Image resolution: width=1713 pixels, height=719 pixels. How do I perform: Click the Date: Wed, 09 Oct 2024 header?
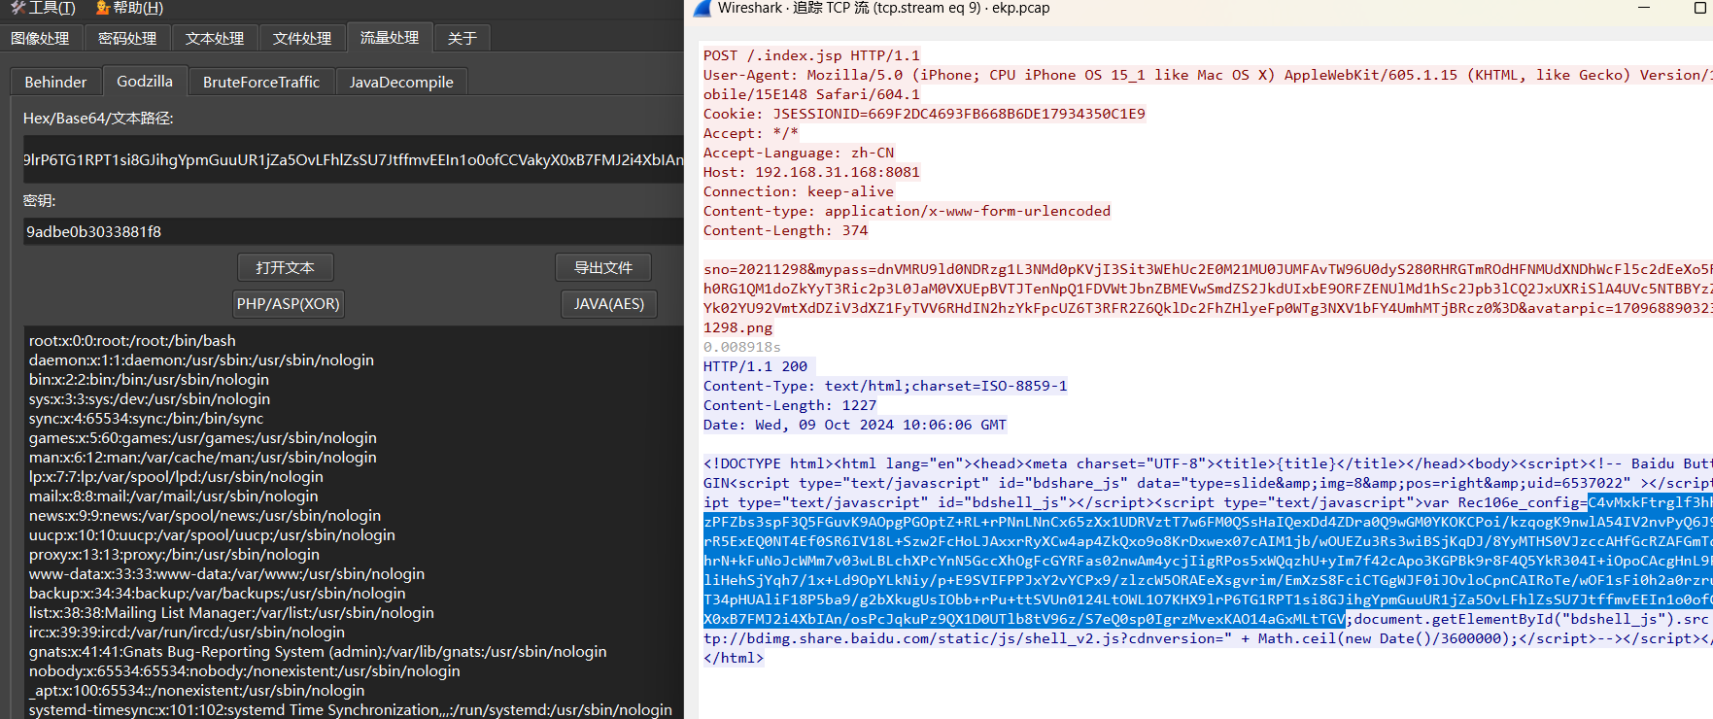[855, 425]
